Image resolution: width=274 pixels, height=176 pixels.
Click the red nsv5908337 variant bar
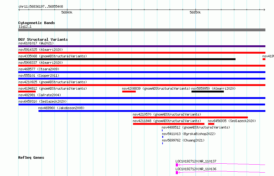pos(142,66)
